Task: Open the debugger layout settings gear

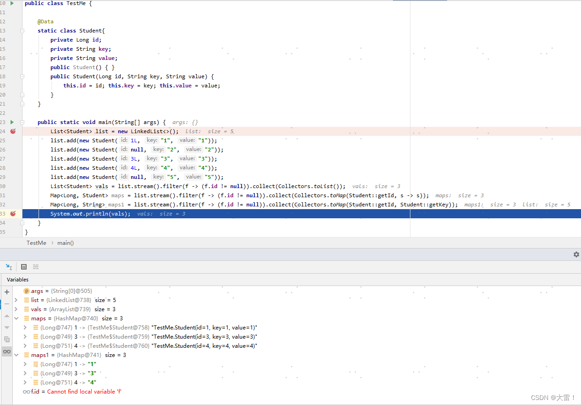Action: tap(576, 254)
